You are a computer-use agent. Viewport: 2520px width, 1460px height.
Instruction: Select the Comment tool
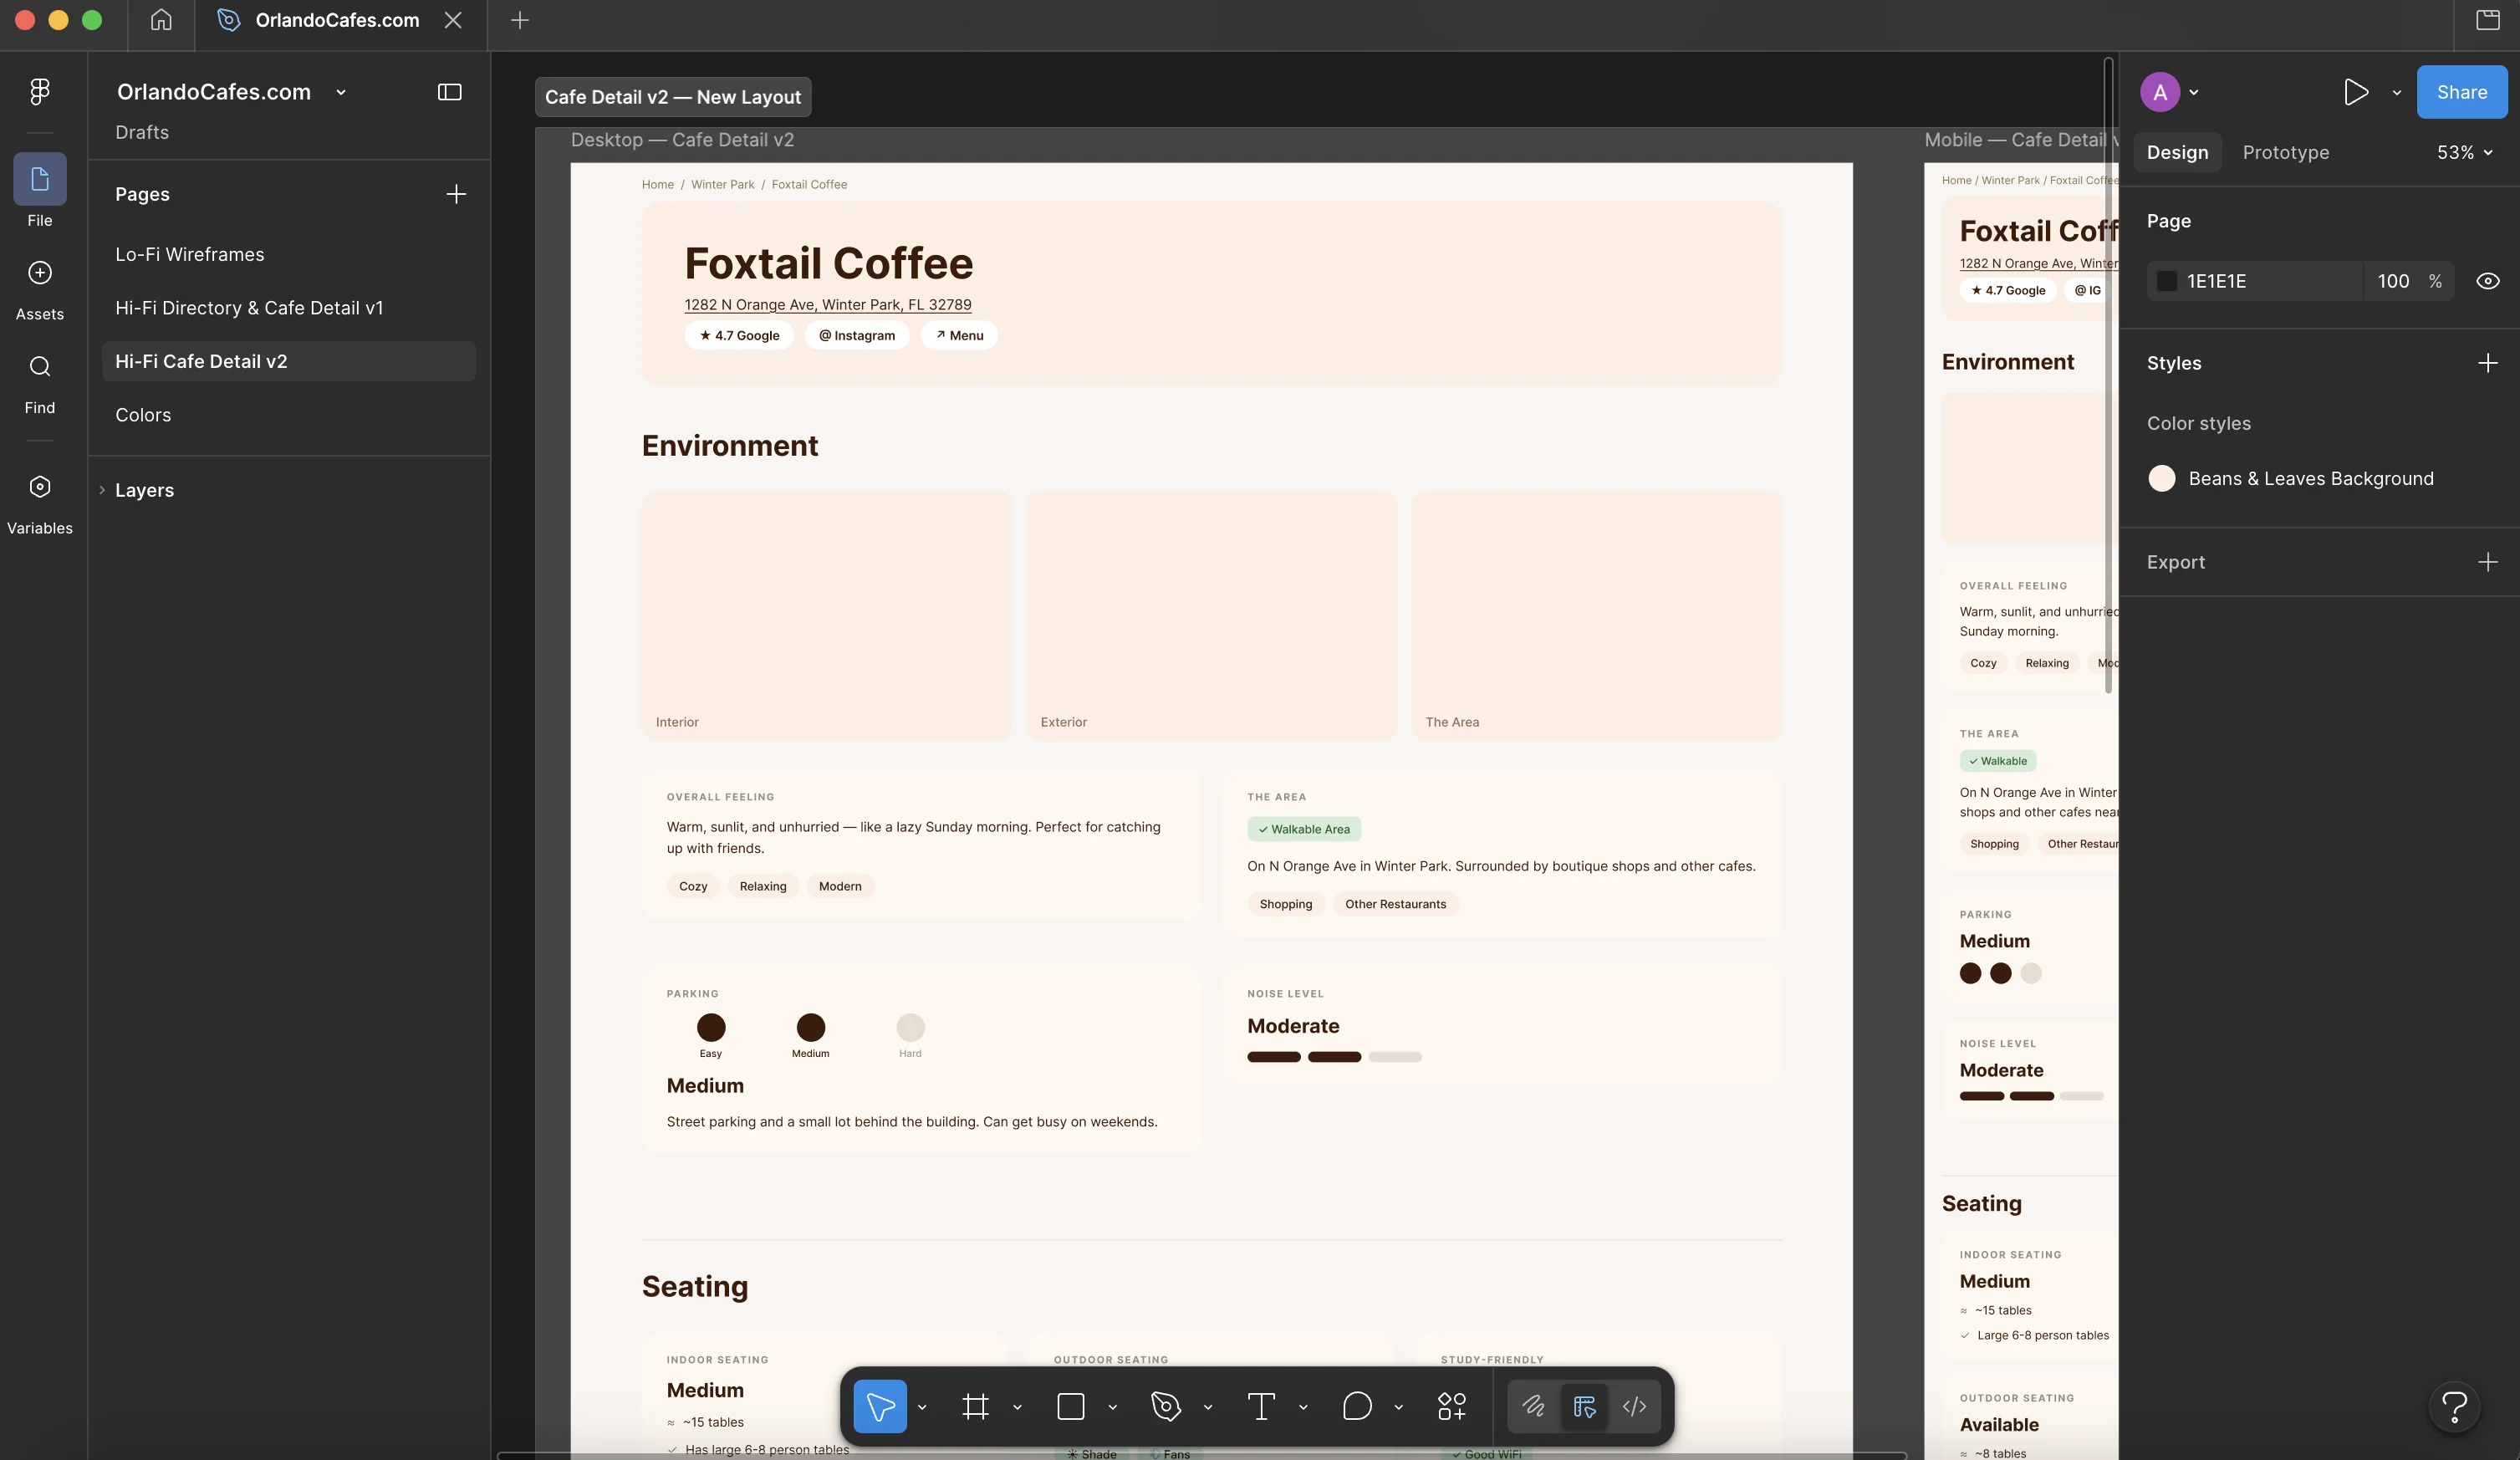tap(1356, 1406)
